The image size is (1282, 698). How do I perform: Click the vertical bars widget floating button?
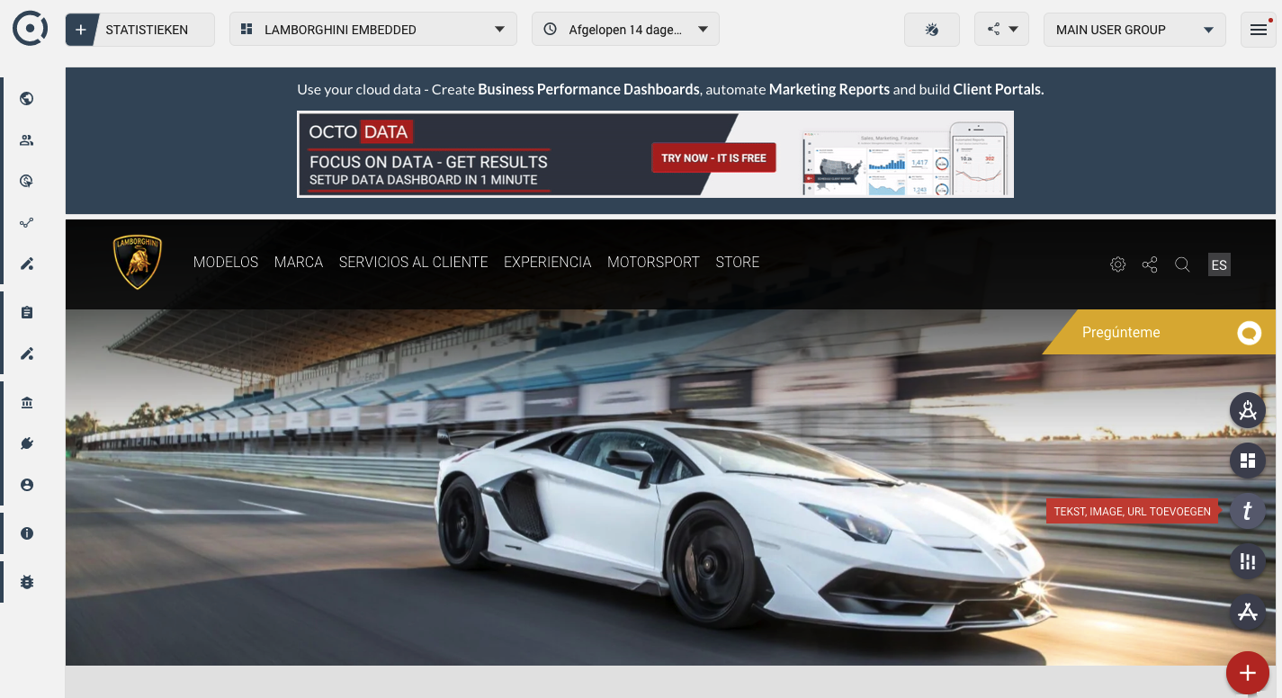coord(1248,561)
